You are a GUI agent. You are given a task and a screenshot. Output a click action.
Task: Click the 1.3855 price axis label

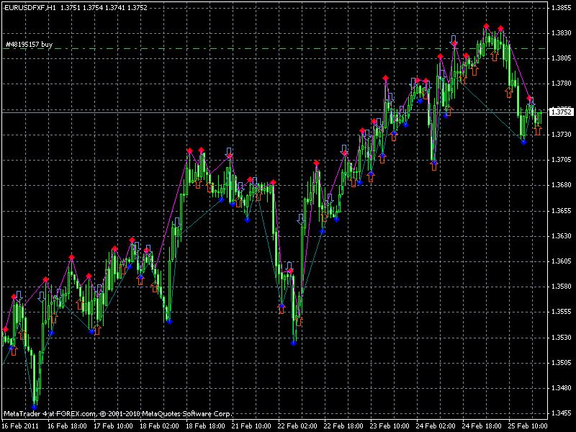(x=562, y=7)
